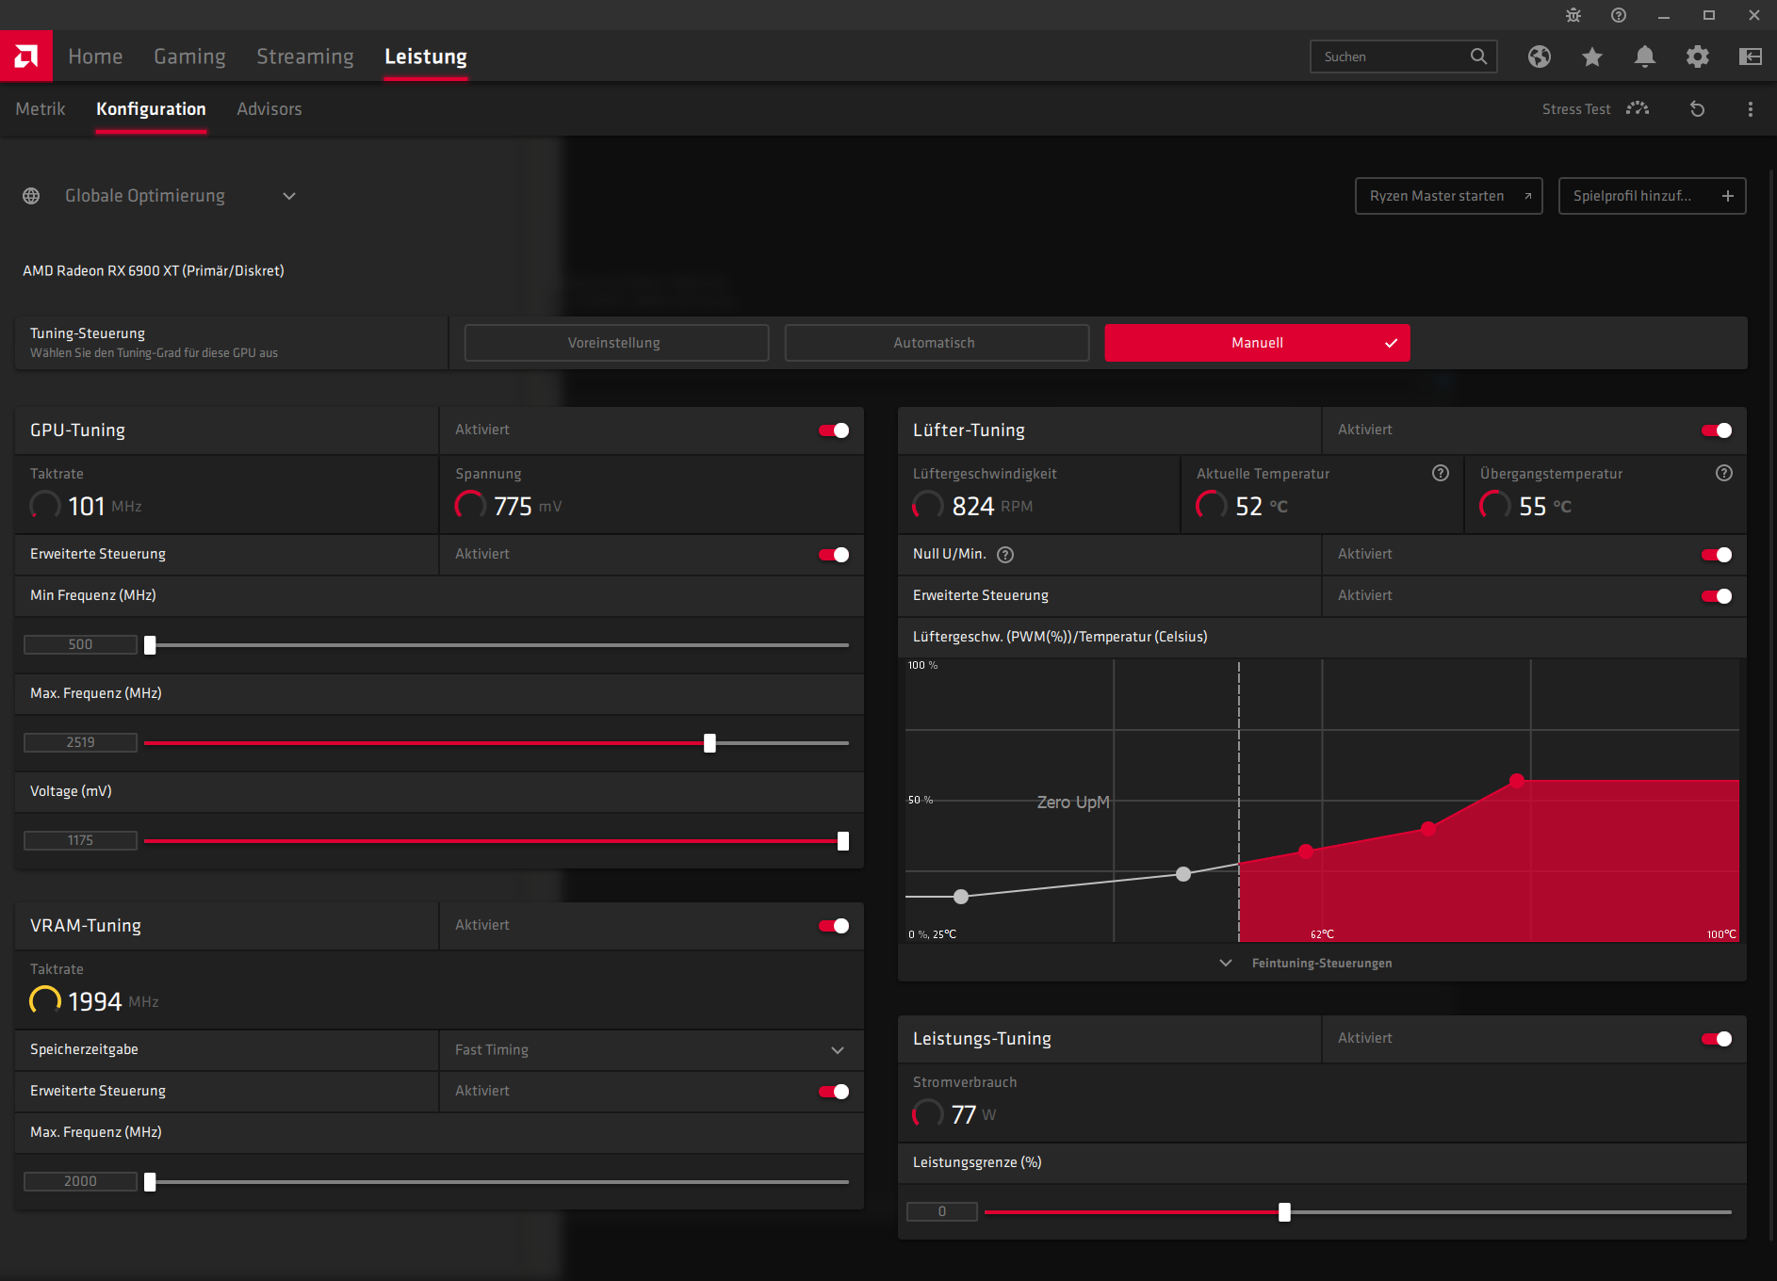Click Min Frequenz slider handle
The image size is (1777, 1281).
click(x=150, y=645)
